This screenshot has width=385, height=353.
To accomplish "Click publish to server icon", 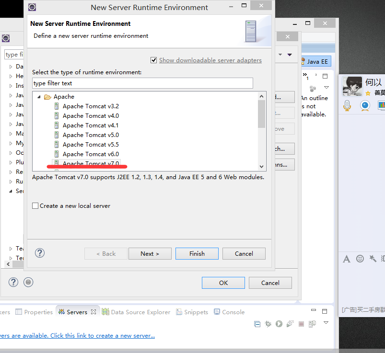I will pyautogui.click(x=312, y=324).
